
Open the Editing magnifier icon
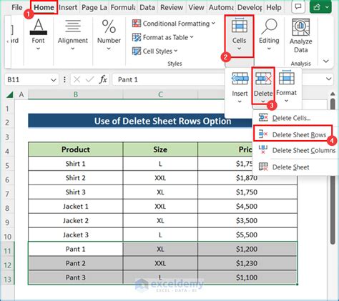coord(269,26)
